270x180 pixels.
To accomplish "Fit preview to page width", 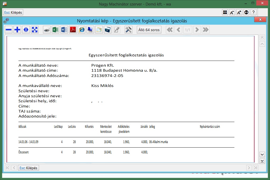I will 26,30.
